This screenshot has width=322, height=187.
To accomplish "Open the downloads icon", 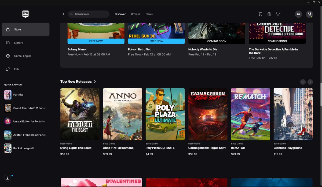I will pos(8,178).
